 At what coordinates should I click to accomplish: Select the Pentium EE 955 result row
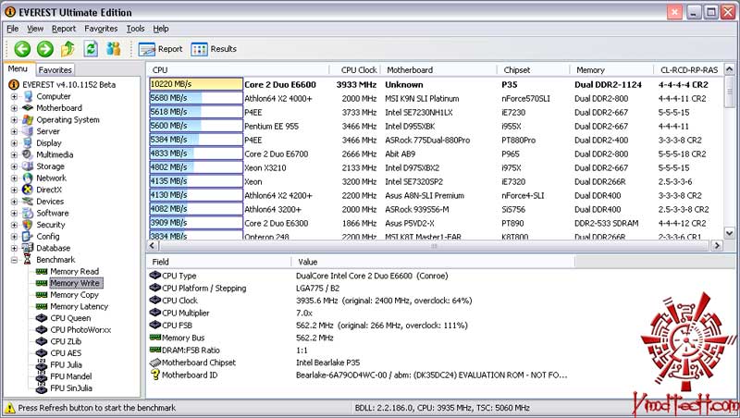click(436, 126)
